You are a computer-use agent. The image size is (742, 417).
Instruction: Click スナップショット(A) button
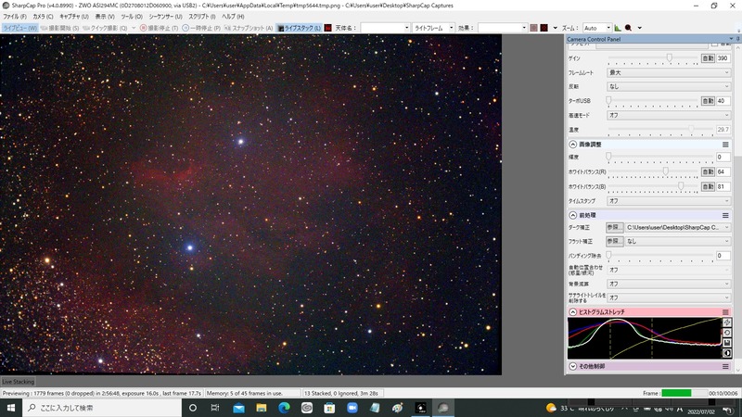(x=248, y=28)
